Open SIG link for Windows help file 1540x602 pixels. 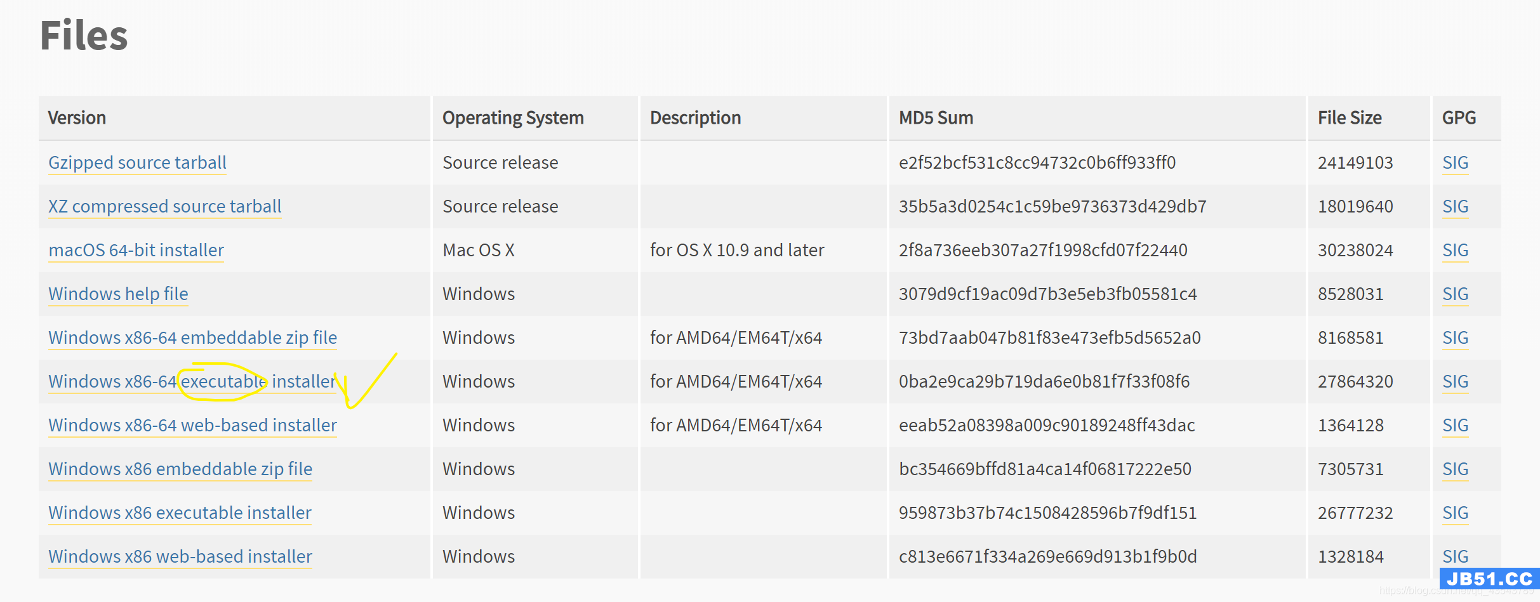1455,294
